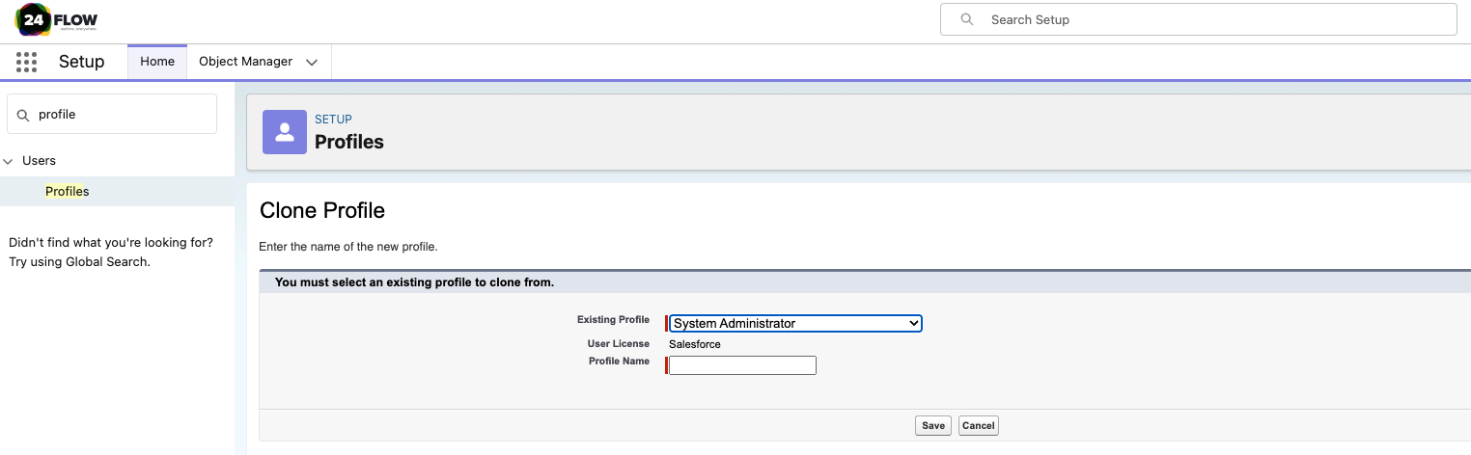
Task: Open the Object Manager tab dropdown chevron
Action: tap(312, 62)
